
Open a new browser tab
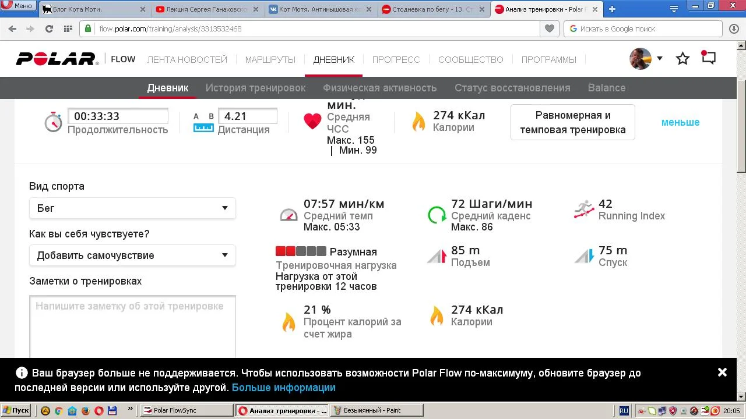[x=612, y=9]
